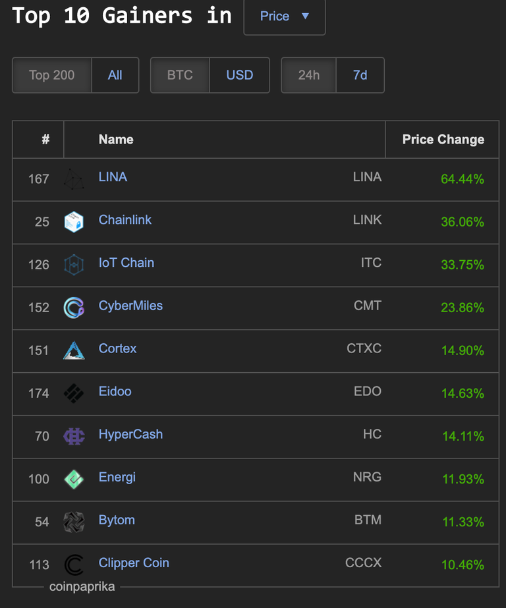Click the 64.44% price change value
The width and height of the screenshot is (506, 608).
point(463,179)
